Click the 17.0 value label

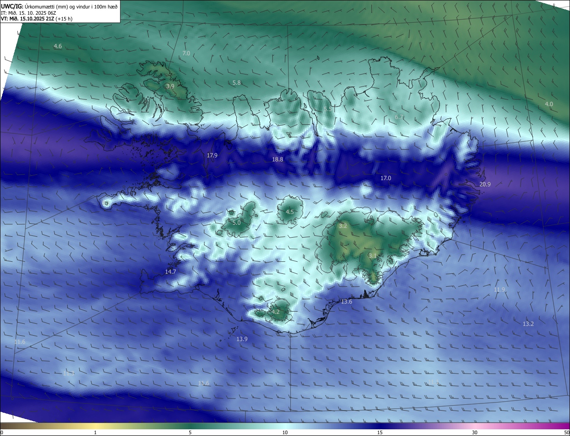point(386,178)
